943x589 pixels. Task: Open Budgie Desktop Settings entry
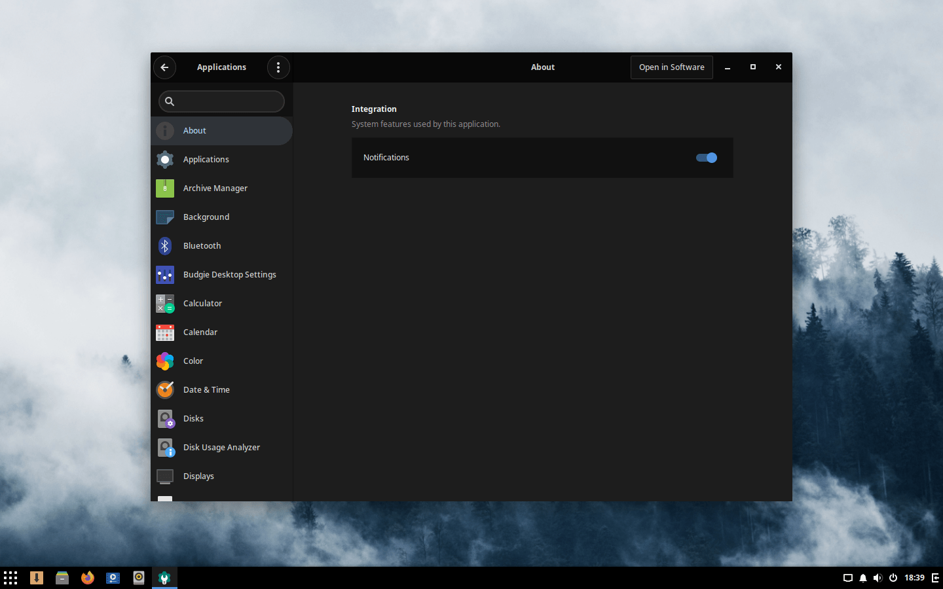click(x=221, y=275)
